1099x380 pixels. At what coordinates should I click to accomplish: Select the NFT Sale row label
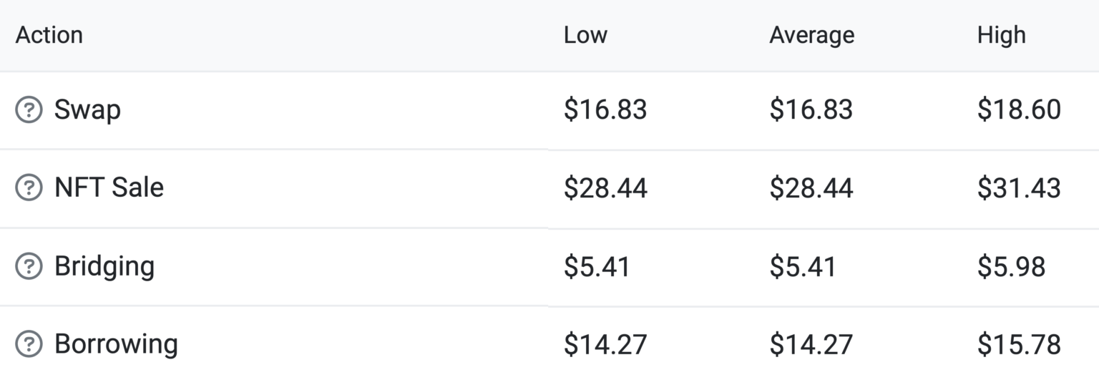pyautogui.click(x=109, y=187)
